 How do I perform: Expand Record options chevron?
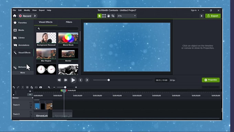click(x=35, y=16)
